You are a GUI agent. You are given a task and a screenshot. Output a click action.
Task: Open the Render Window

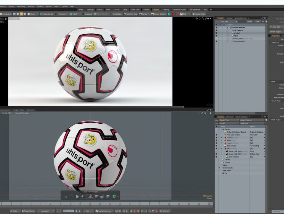(159, 14)
